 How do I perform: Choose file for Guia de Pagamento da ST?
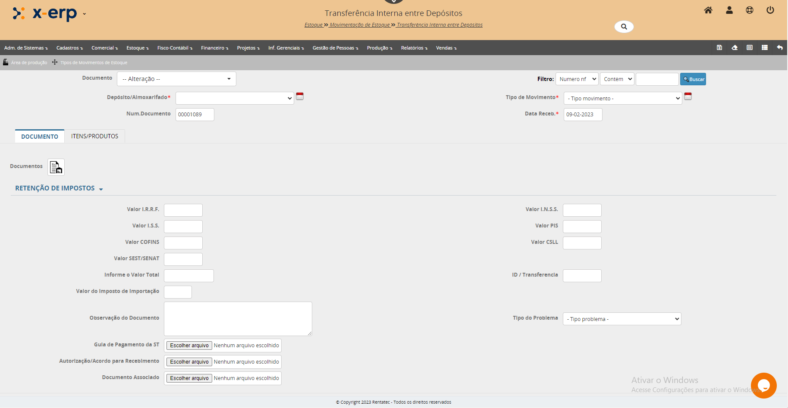189,346
